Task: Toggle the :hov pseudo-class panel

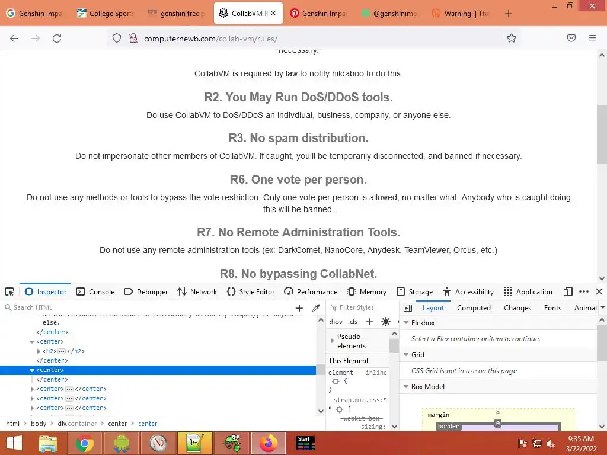Action: (x=336, y=322)
